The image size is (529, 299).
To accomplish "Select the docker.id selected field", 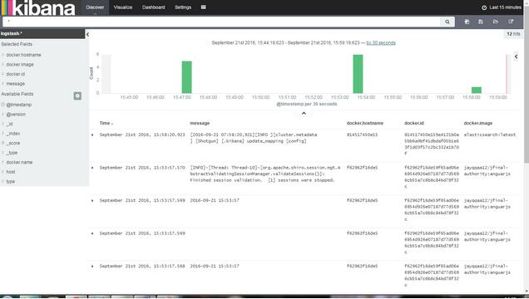I will point(16,74).
